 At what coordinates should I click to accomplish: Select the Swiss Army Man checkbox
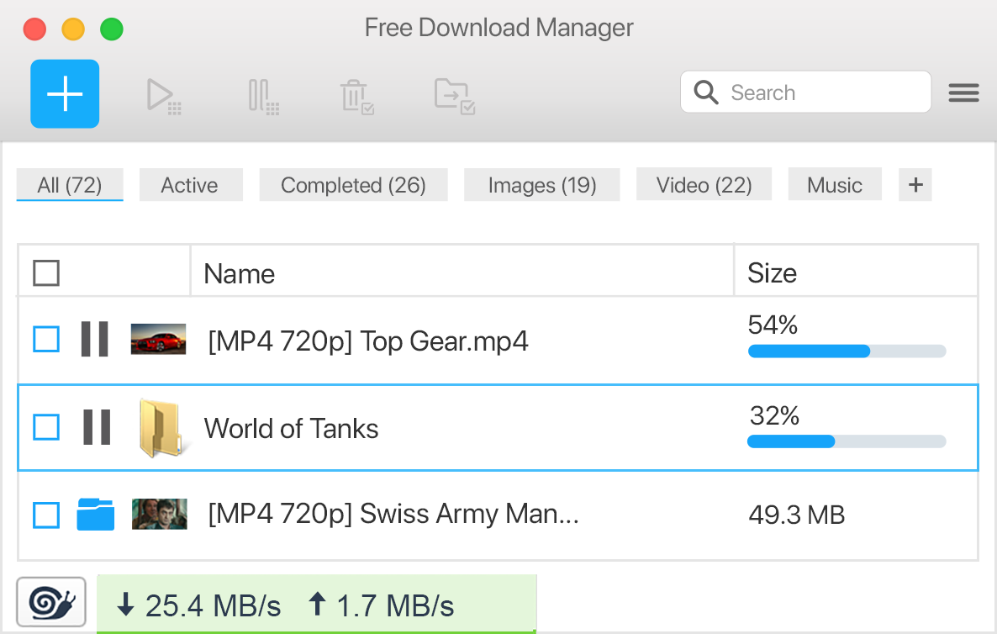pyautogui.click(x=45, y=514)
